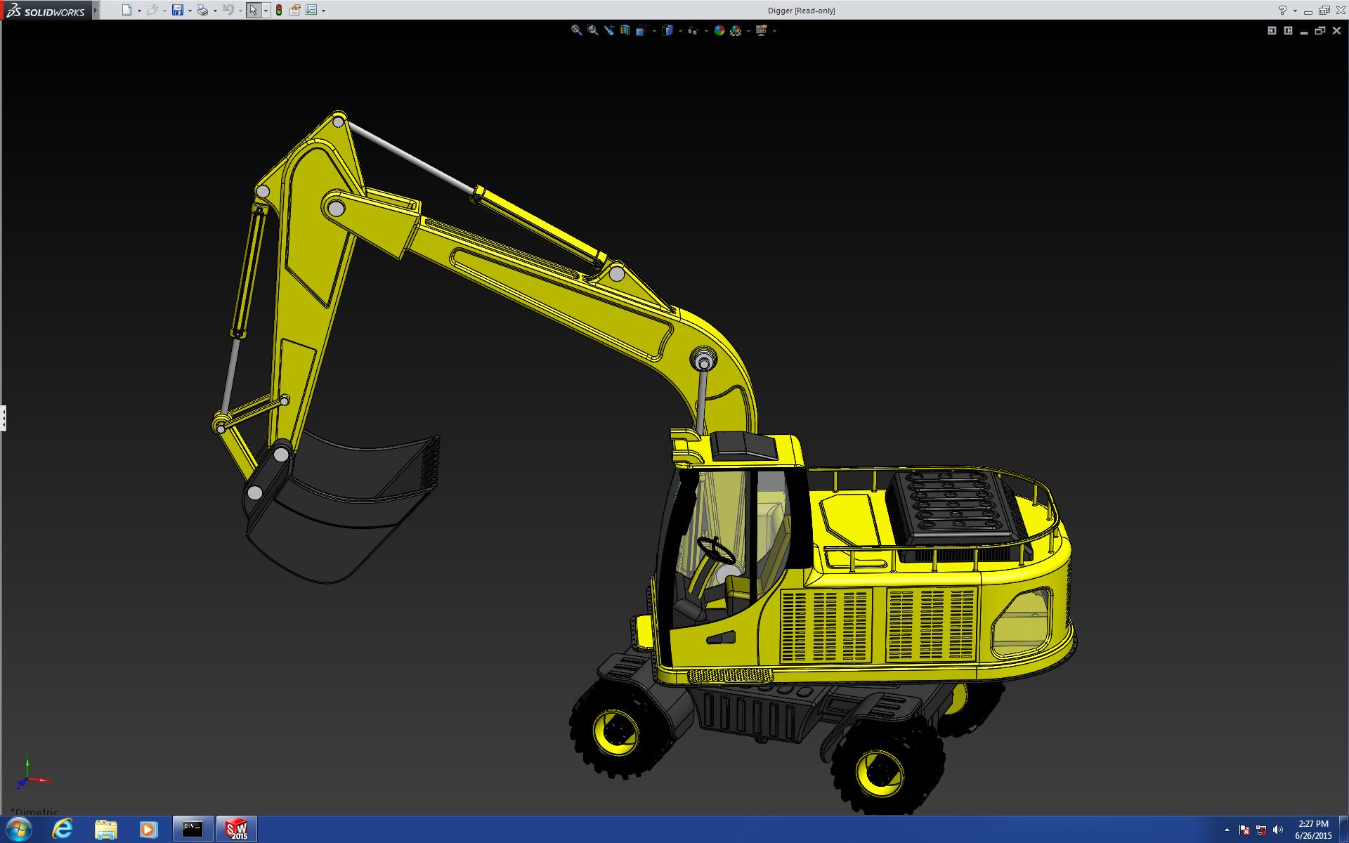The height and width of the screenshot is (843, 1349).
Task: Expand the Display Style dropdown arrow
Action: coord(680,31)
